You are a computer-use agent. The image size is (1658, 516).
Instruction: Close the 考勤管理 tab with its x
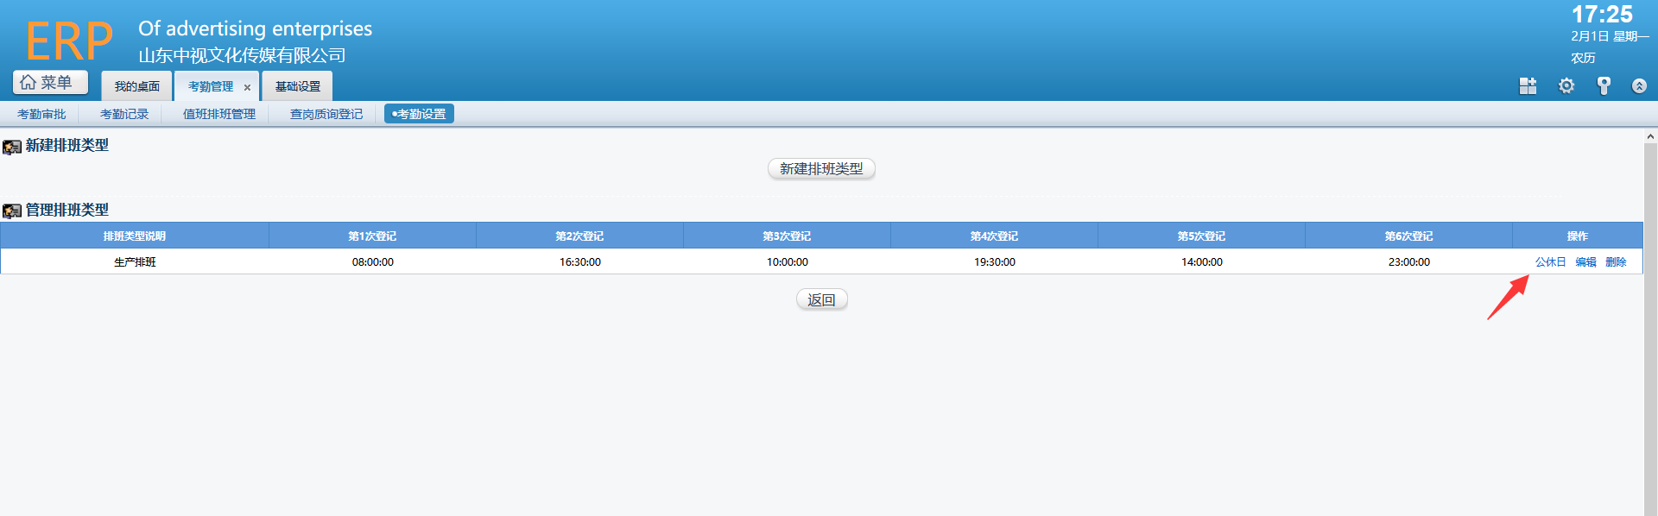coord(247,87)
